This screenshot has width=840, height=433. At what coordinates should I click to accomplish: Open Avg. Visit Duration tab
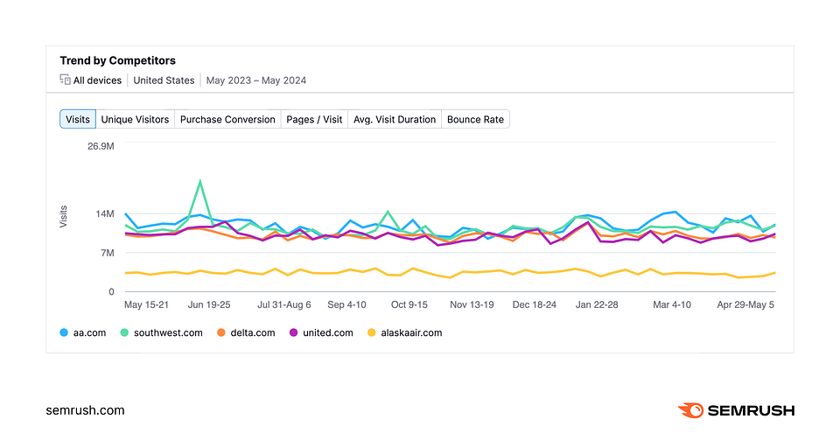click(395, 119)
